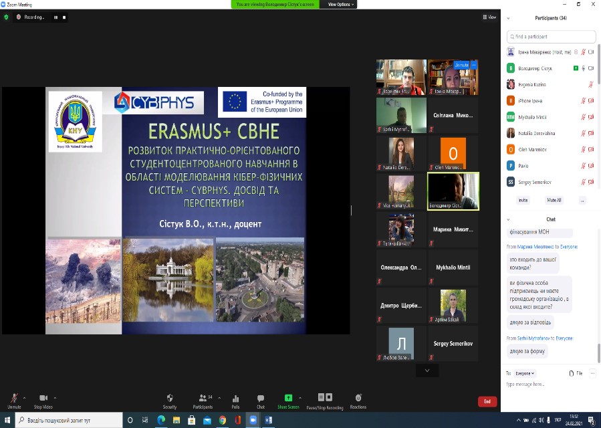The height and width of the screenshot is (428, 601).
Task: Click the green encryption shield icon
Action: pyautogui.click(x=6, y=17)
